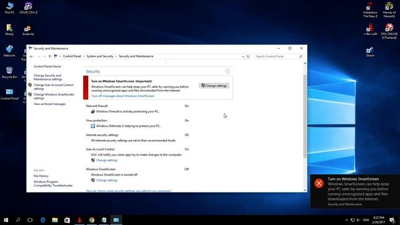Viewport: 400px width, 225px height.
Task: Click Change settings under User Account Control
Action: click(107, 160)
